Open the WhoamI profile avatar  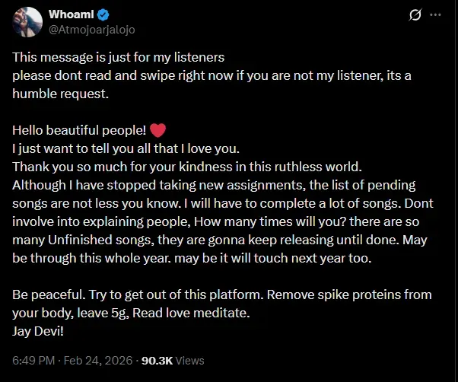pos(28,21)
